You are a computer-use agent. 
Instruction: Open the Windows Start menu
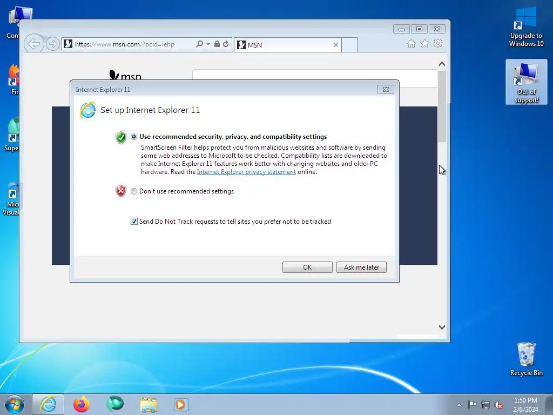(15, 404)
